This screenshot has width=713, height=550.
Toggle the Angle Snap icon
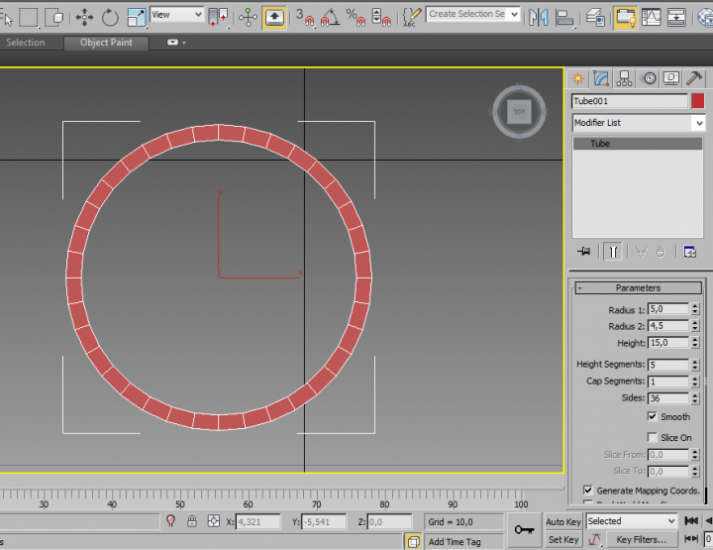pyautogui.click(x=330, y=17)
